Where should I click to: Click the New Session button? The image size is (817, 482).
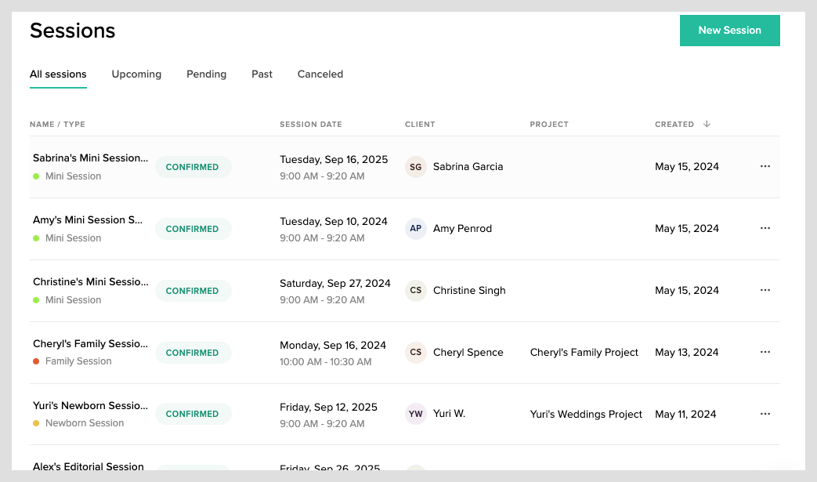click(729, 30)
